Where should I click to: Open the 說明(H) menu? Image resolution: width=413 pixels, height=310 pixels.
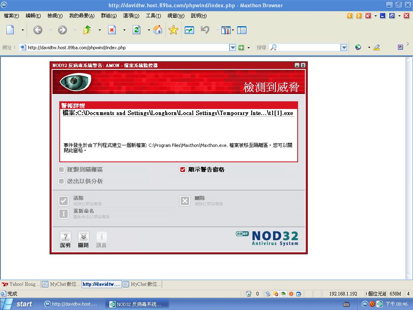(x=199, y=16)
